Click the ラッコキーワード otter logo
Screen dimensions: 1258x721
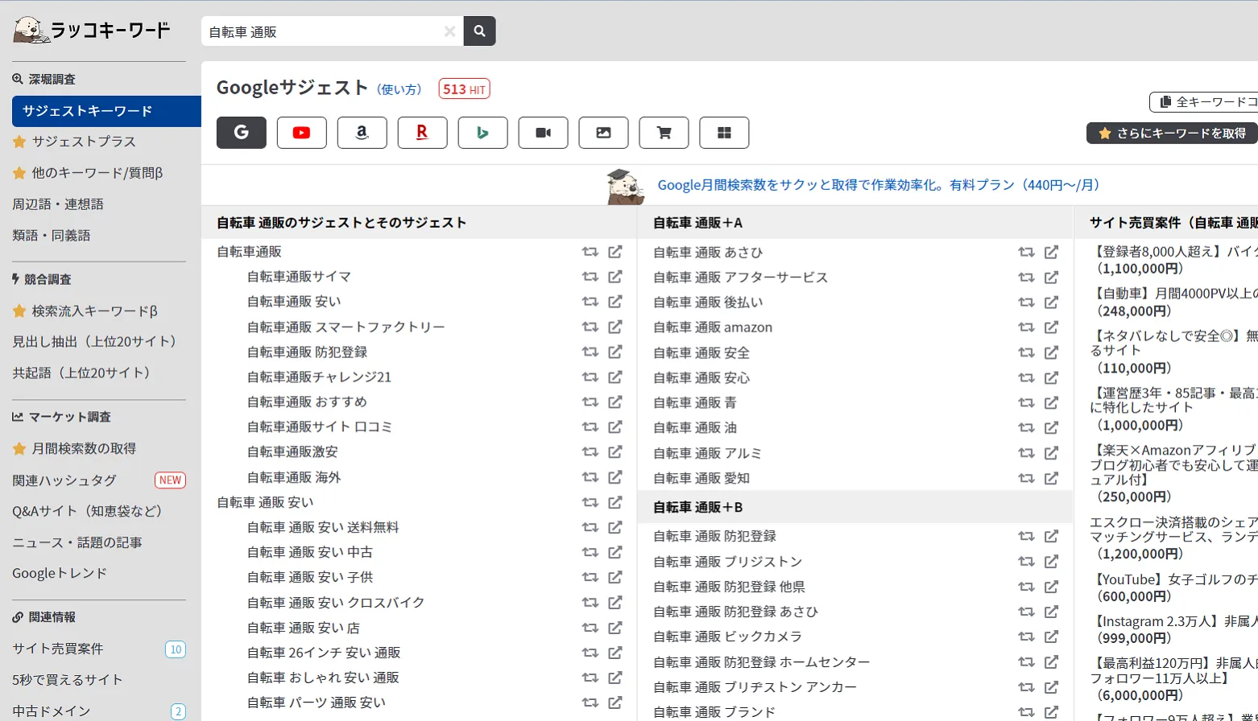click(92, 30)
